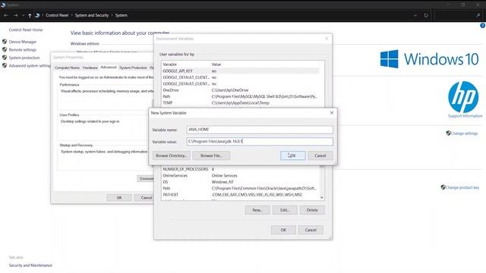Click System and Security breadcrumb
Screen dimensions: 486x273
click(92, 15)
